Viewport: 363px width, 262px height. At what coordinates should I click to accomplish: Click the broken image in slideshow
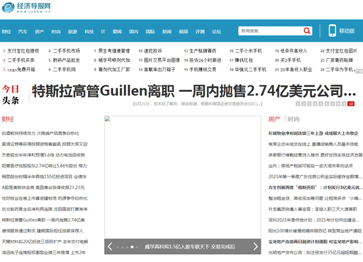click(x=108, y=119)
